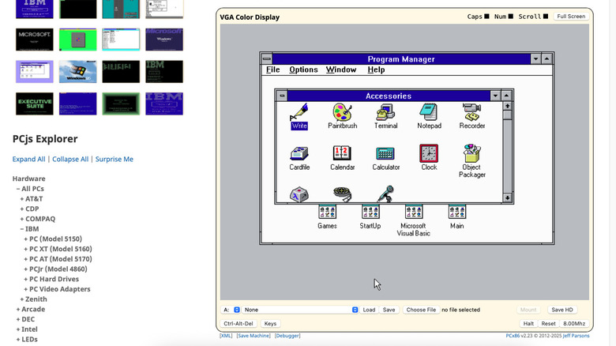Open the Debugger link
The width and height of the screenshot is (616, 346).
coord(287,336)
